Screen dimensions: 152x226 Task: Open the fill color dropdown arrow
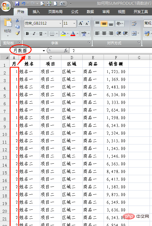68,34
